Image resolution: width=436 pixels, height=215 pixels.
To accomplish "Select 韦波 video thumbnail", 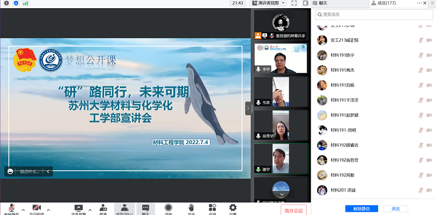I will coord(281,91).
